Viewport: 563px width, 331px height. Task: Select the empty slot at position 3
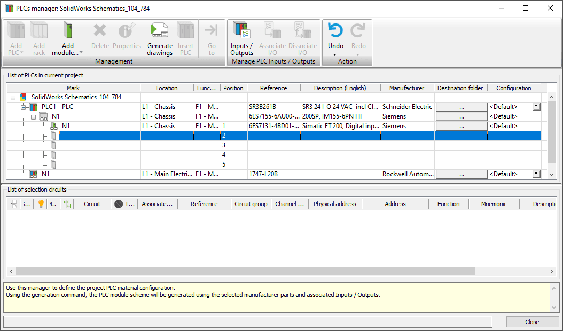click(x=273, y=145)
